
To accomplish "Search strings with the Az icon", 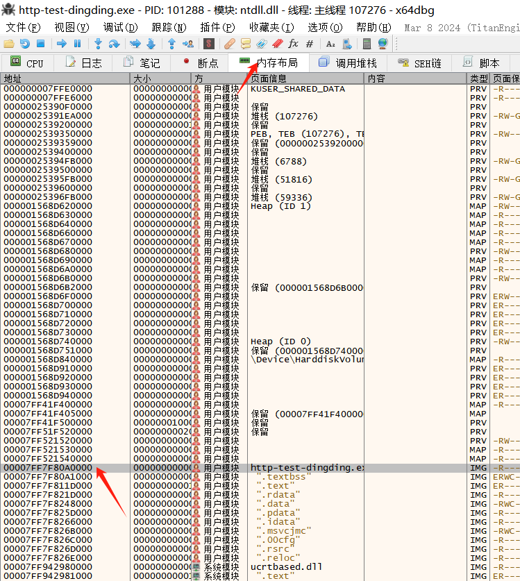I will [330, 44].
